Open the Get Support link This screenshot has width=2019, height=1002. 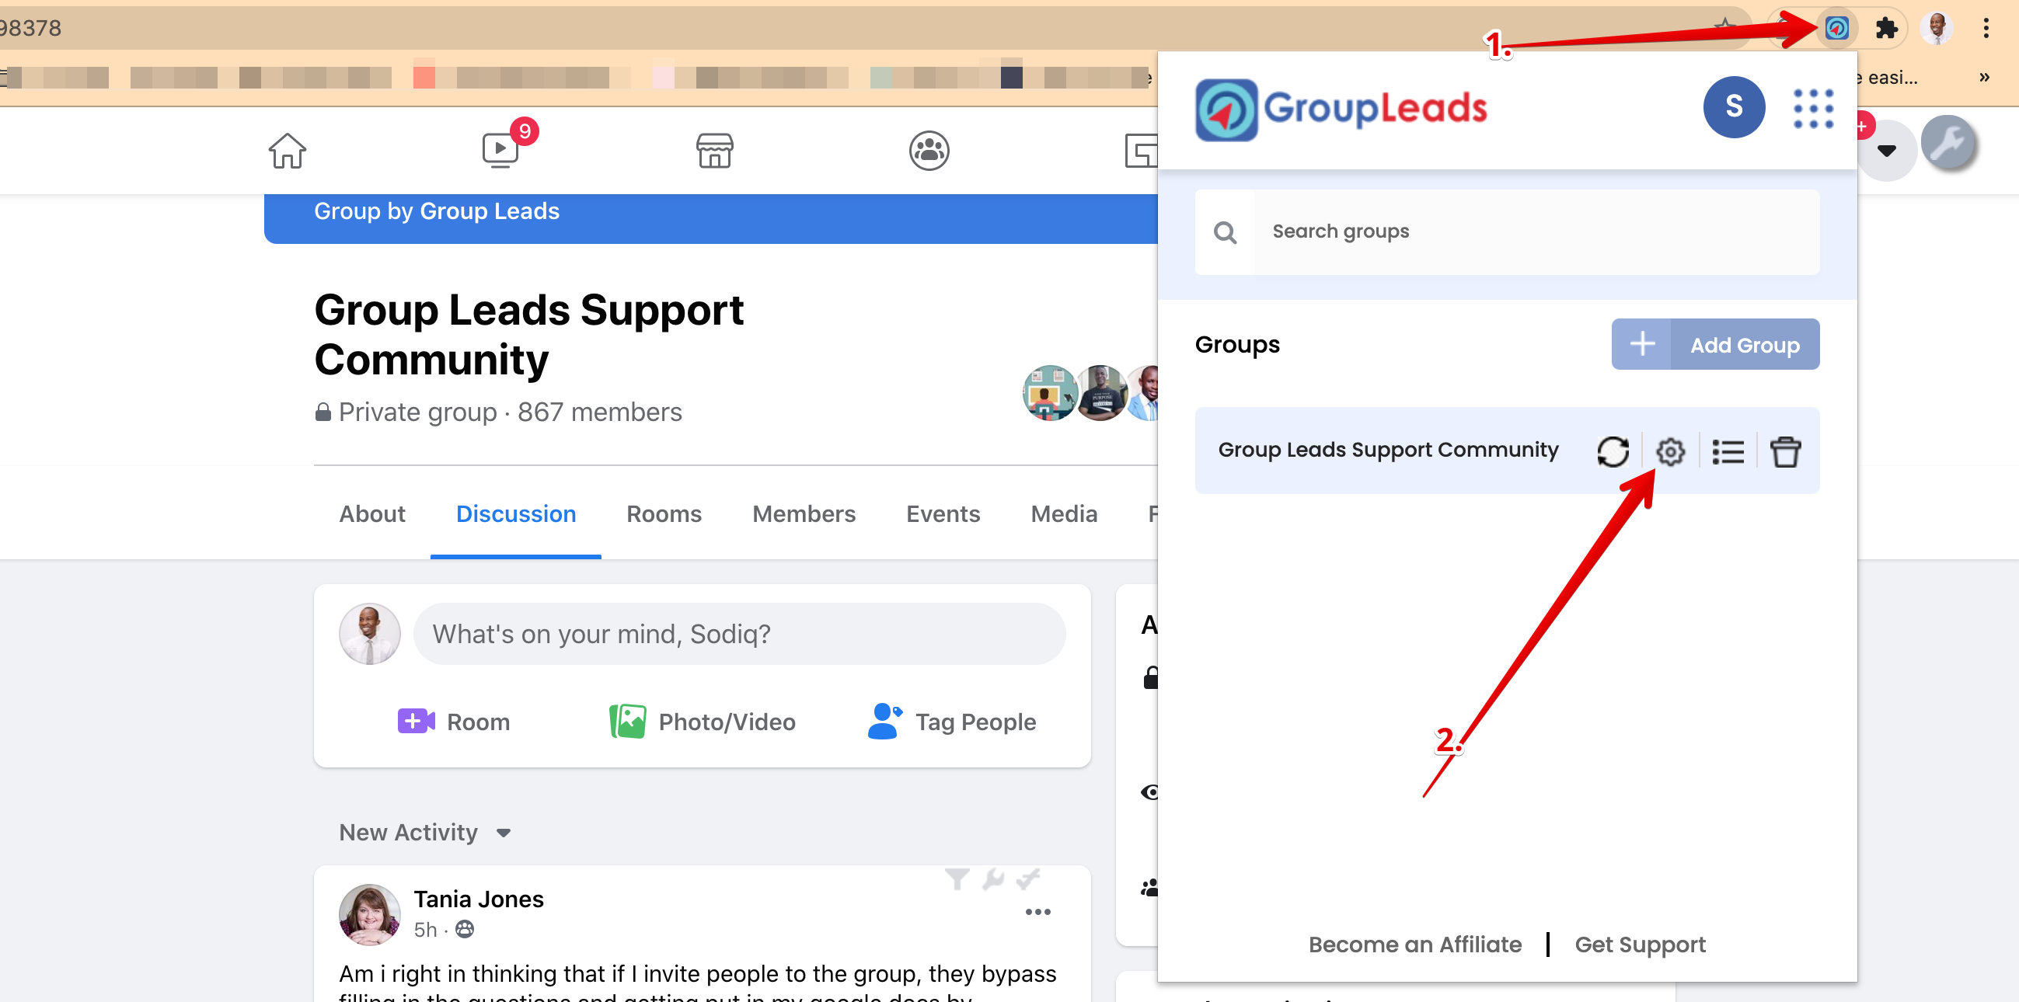(x=1640, y=944)
